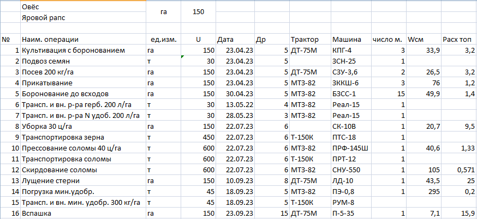Click the merged 'га' cell above the headers

click(164, 12)
